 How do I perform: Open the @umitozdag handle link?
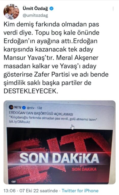35,15
